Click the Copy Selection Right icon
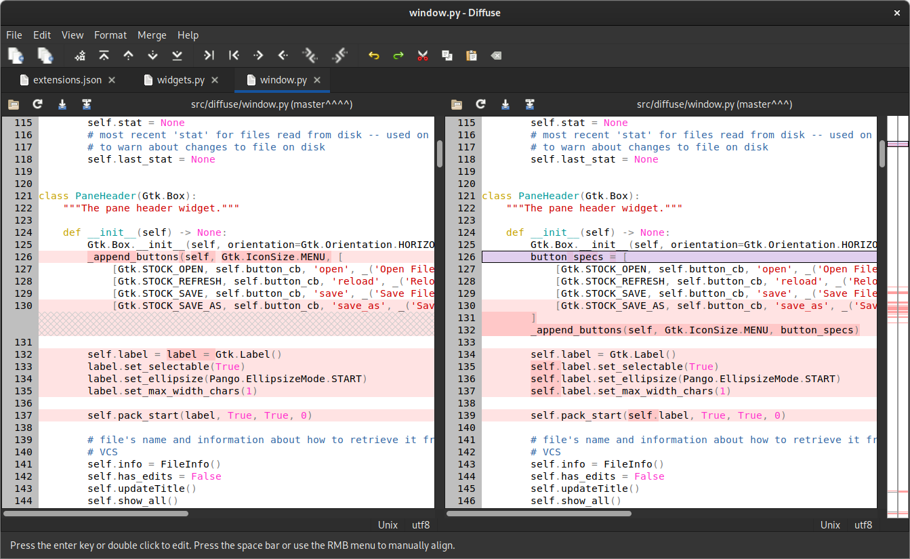The image size is (910, 559). [209, 56]
